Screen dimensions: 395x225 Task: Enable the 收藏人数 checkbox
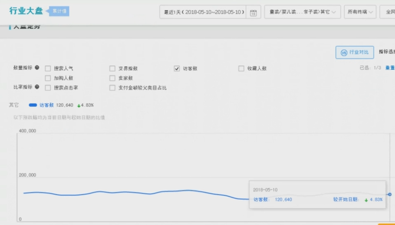tap(241, 68)
